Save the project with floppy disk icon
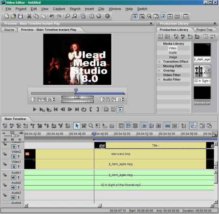219x214 pixels. [20, 16]
